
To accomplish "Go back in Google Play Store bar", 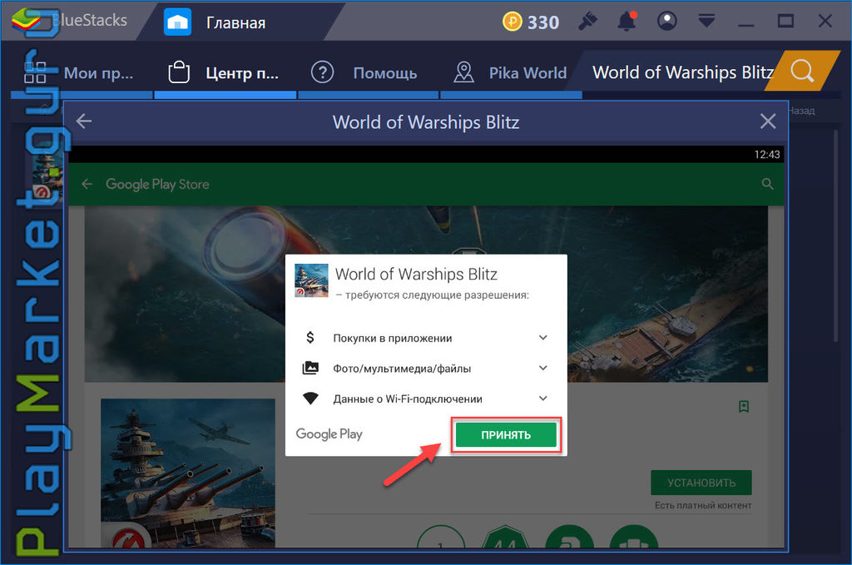I will 87,184.
